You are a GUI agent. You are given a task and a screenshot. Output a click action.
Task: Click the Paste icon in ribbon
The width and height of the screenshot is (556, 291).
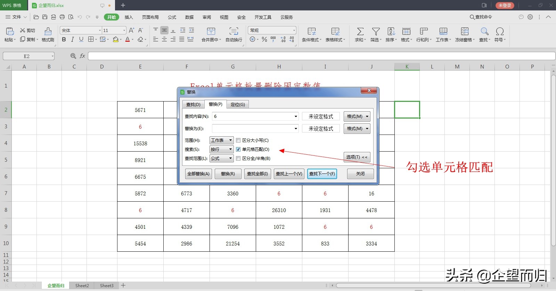click(x=9, y=31)
